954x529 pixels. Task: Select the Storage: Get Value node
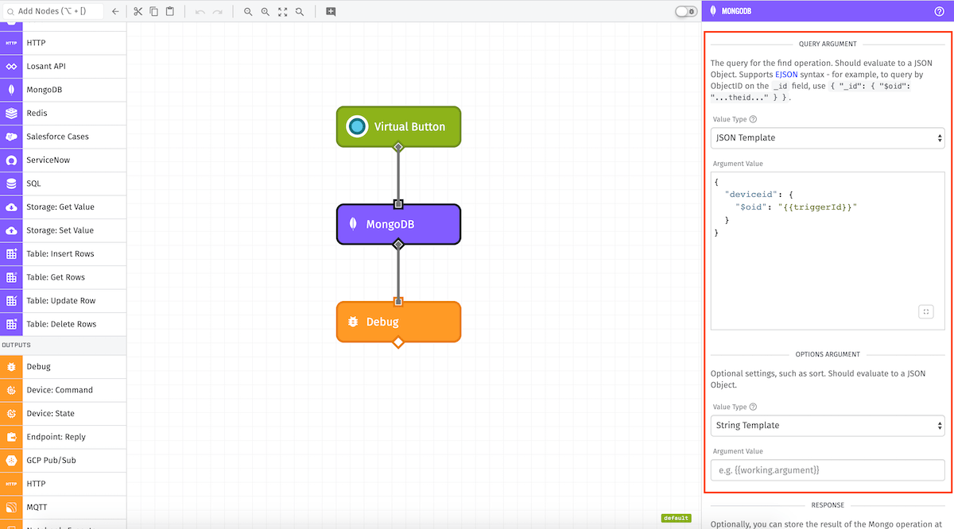point(64,207)
